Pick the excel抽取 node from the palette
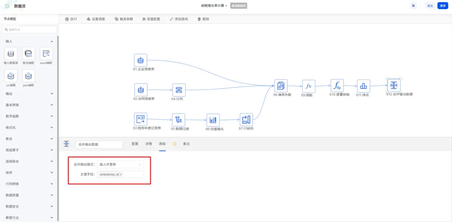The image size is (452, 222). [x=46, y=53]
